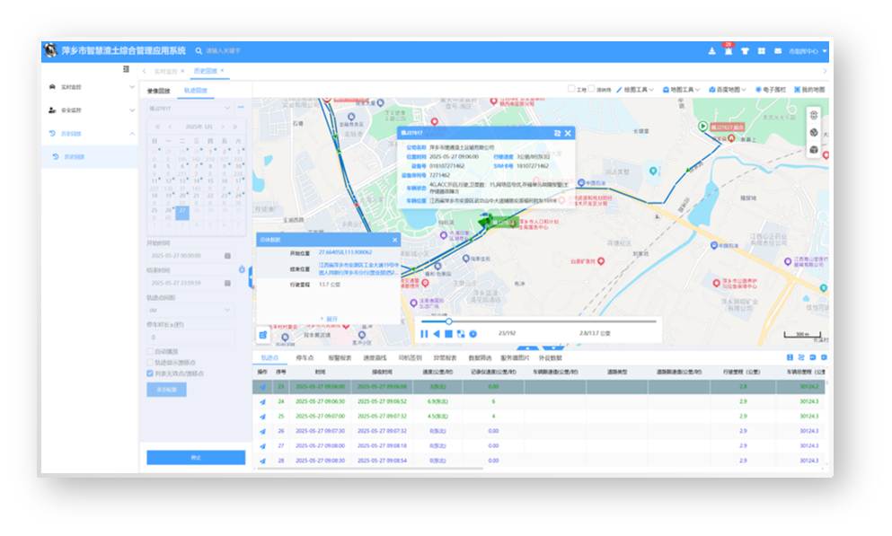
Task: Uncheck the 列表无拐点/漂移点 checkbox
Action: pos(150,373)
